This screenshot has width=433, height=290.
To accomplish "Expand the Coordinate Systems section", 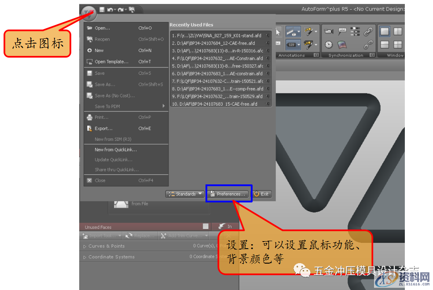I will 84,257.
